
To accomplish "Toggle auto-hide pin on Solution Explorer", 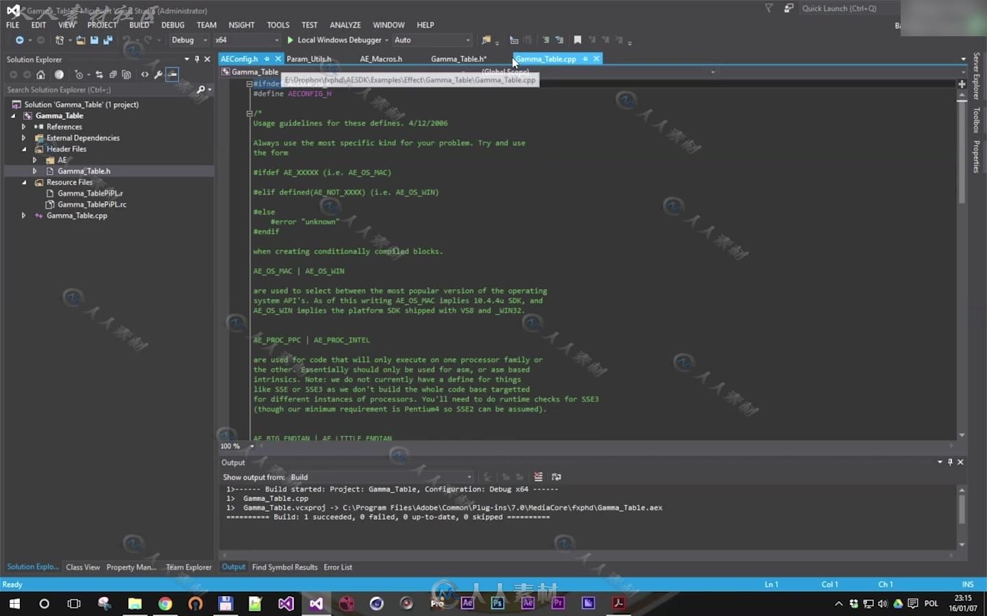I will [x=197, y=60].
